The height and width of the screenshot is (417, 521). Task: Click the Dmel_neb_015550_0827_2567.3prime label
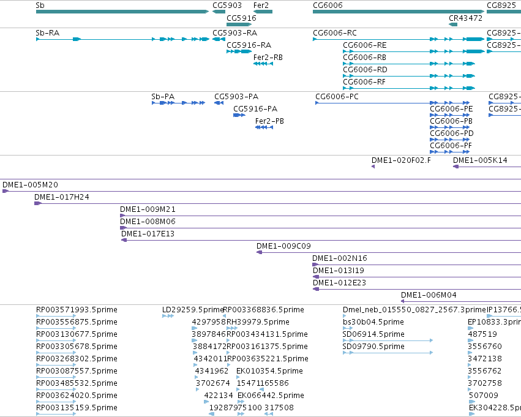[414, 310]
